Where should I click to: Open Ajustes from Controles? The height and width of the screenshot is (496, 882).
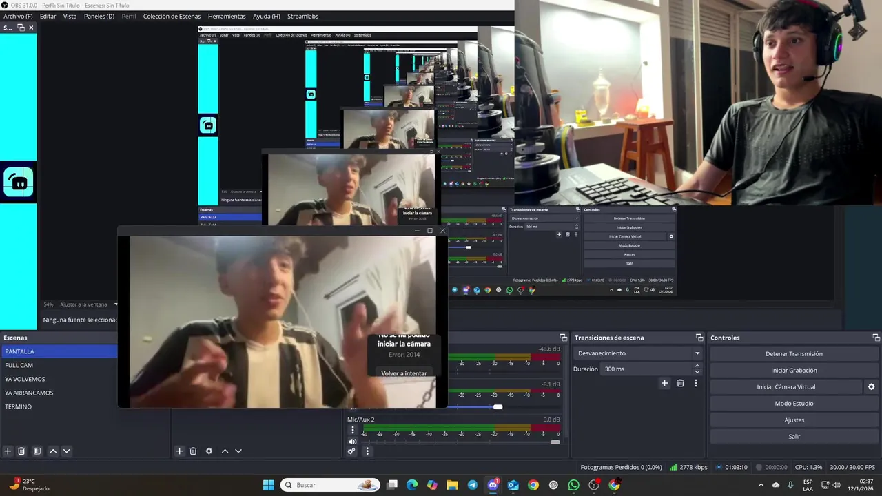794,420
